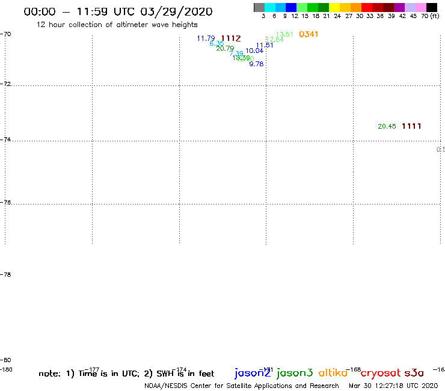The width and height of the screenshot is (445, 391).
Task: Select the legend number 42
Action: tap(402, 16)
